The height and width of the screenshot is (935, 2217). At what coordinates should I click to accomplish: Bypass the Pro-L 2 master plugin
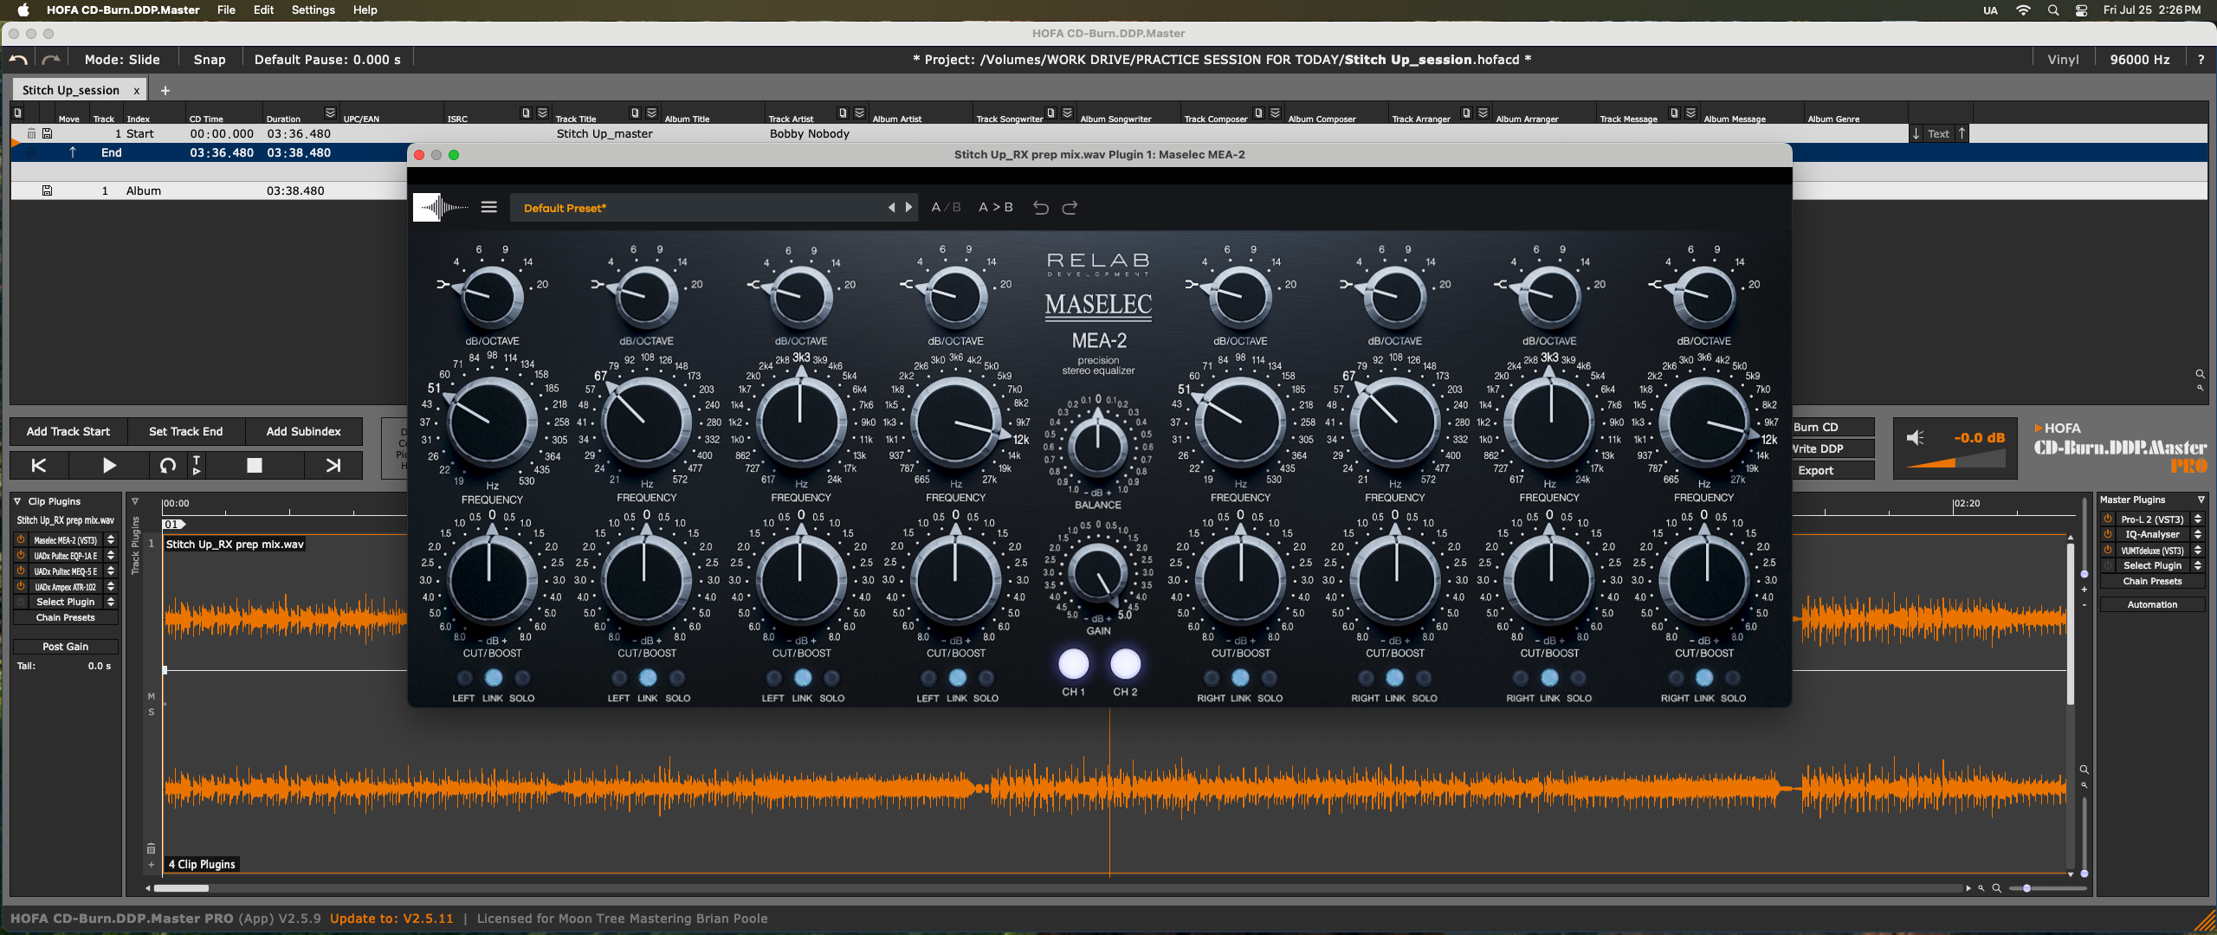click(2108, 519)
